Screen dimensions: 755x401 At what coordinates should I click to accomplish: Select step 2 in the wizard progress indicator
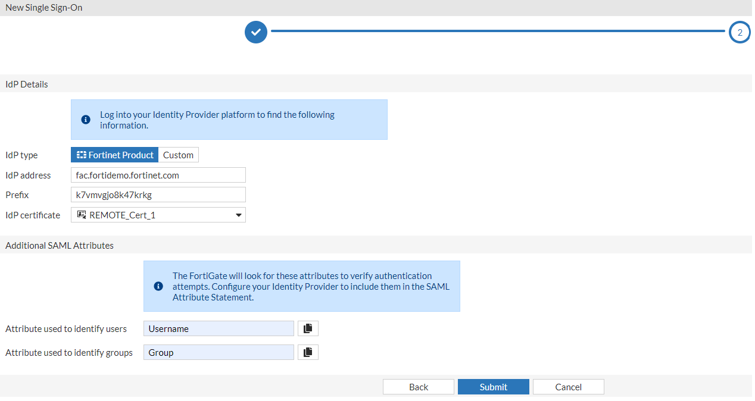[740, 32]
